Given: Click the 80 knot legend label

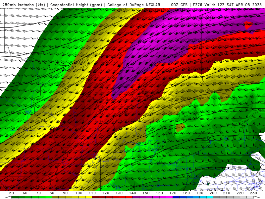Looking at the screenshot, I should tap(52, 193).
